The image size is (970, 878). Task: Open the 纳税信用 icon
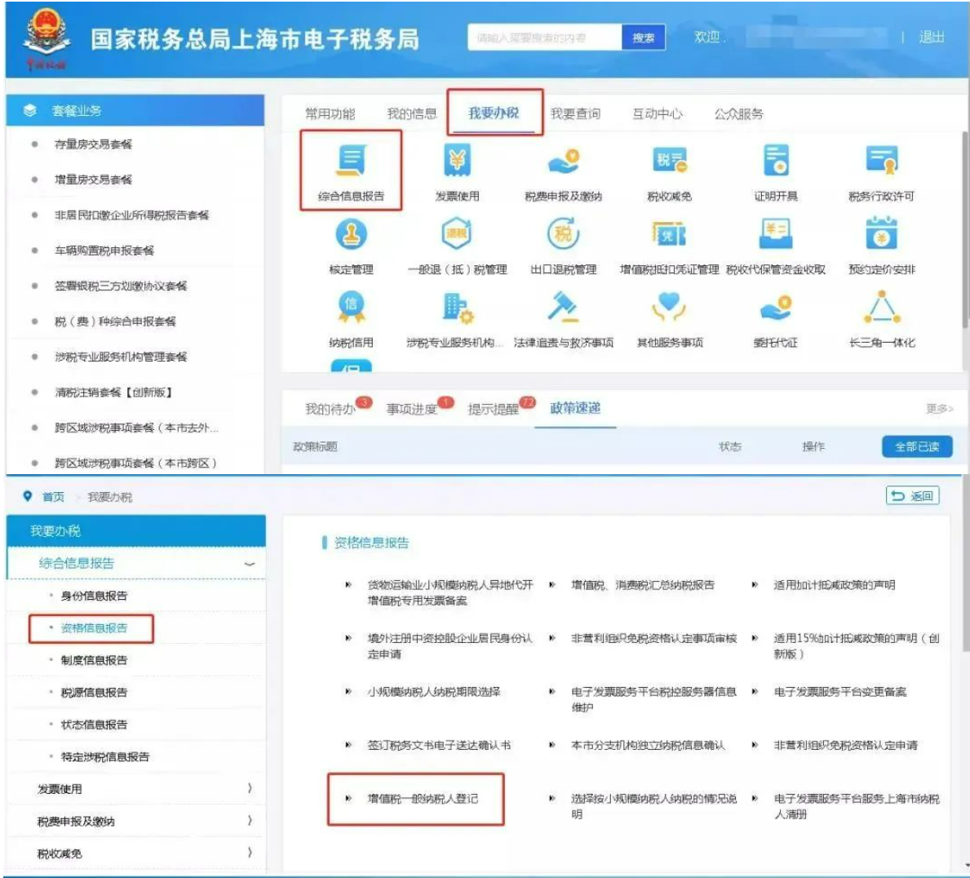coord(352,307)
